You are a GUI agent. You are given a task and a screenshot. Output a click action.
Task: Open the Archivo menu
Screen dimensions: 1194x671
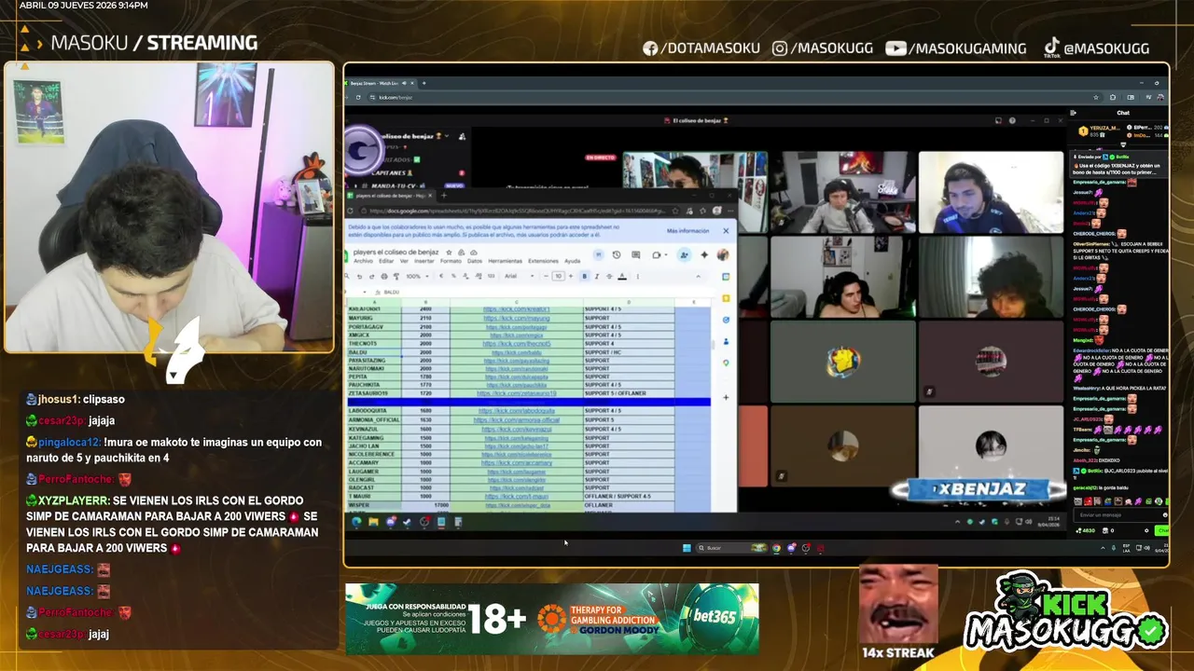coord(363,261)
